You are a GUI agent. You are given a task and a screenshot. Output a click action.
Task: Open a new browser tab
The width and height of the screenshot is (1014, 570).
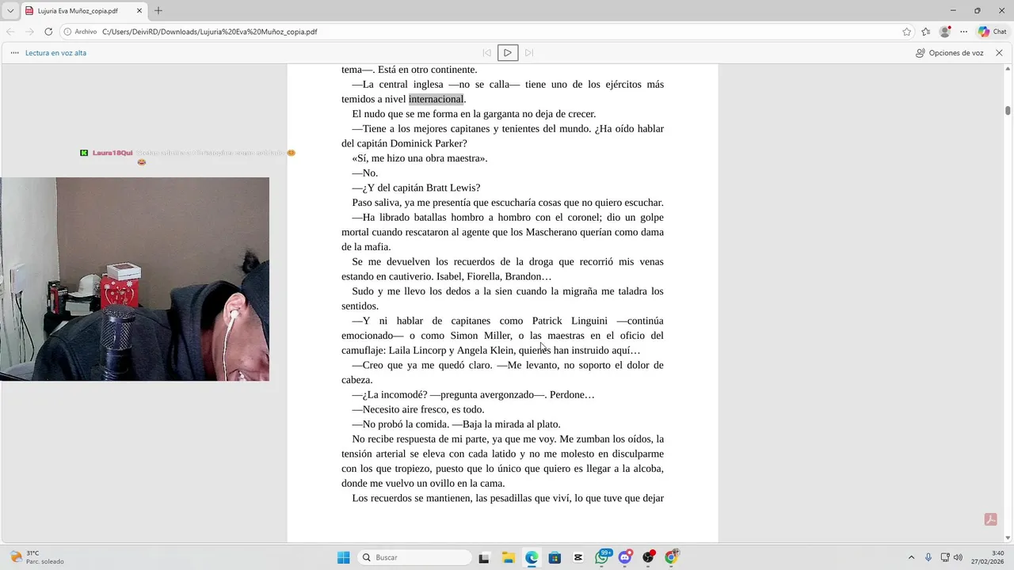[x=158, y=11]
